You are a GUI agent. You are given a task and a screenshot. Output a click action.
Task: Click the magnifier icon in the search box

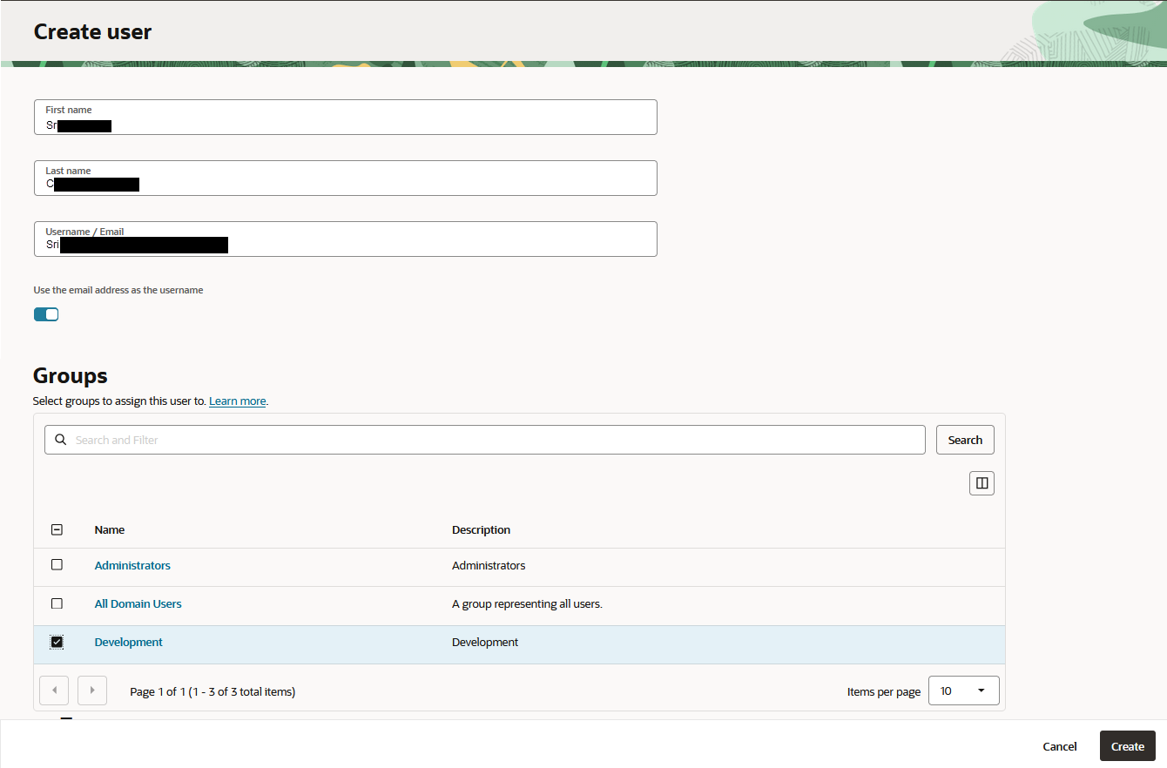(60, 440)
